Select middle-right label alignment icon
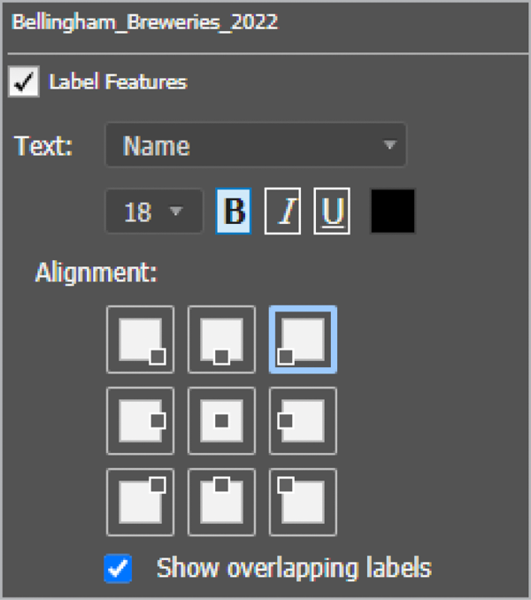Image resolution: width=531 pixels, height=600 pixels. (x=303, y=420)
